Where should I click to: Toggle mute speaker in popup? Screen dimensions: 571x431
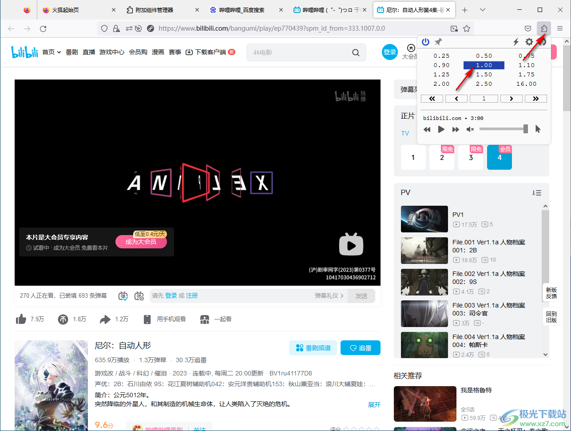click(x=470, y=129)
